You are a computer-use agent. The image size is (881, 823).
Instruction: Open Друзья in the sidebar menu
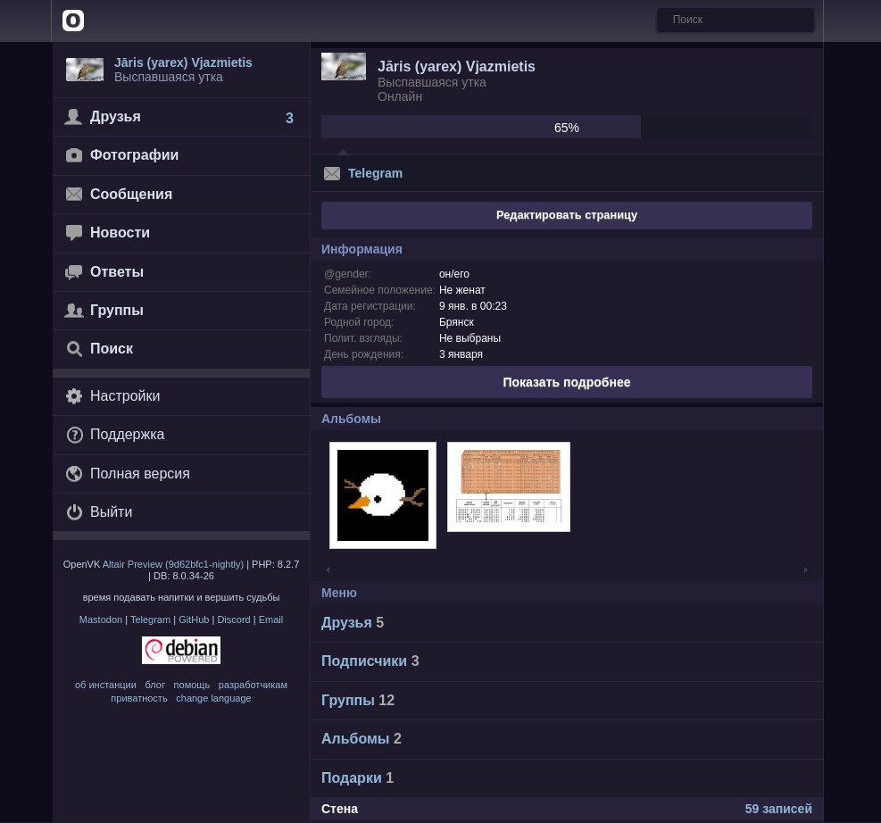tap(181, 117)
